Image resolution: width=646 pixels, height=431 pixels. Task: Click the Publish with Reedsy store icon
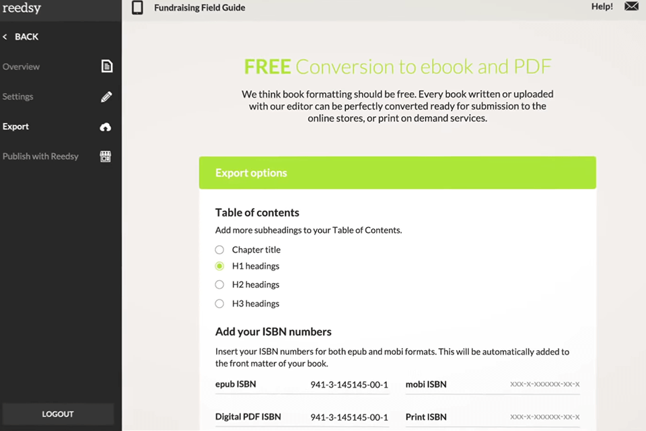coord(106,156)
